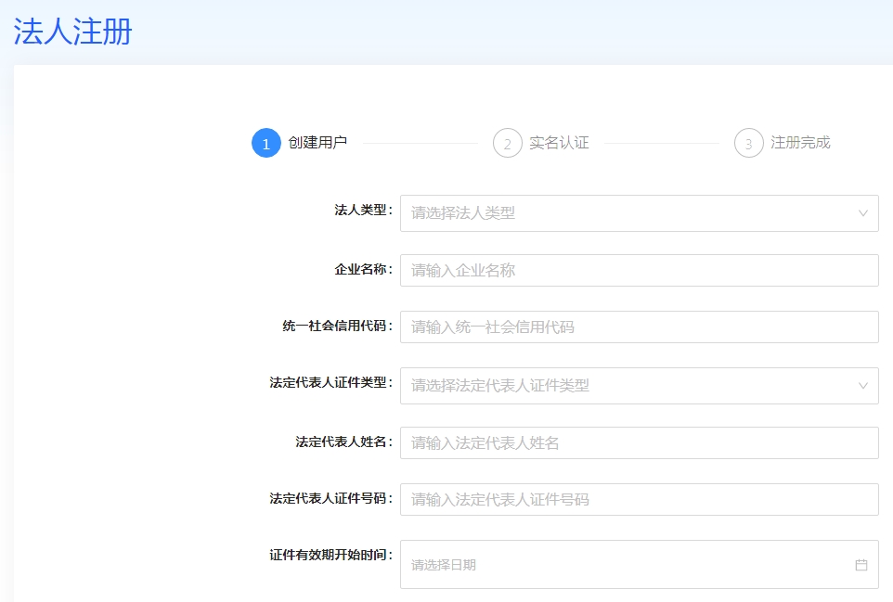The image size is (893, 602).
Task: Click the 法人注册 page title
Action: [73, 32]
